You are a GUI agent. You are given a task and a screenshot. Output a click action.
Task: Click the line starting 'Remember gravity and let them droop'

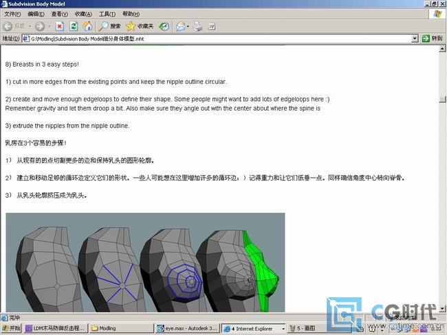162,108
